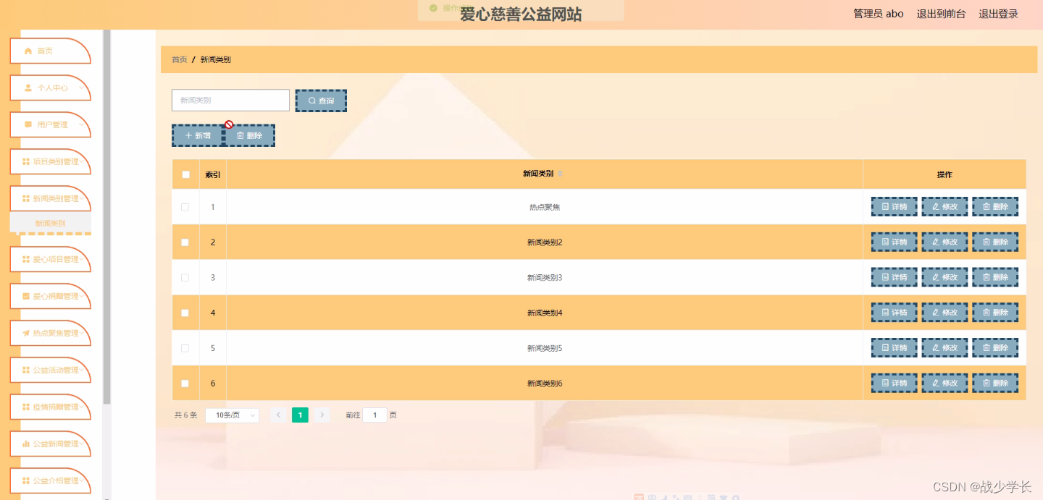Viewport: 1043px width, 500px height.
Task: Click the 查询 search button
Action: [x=321, y=101]
